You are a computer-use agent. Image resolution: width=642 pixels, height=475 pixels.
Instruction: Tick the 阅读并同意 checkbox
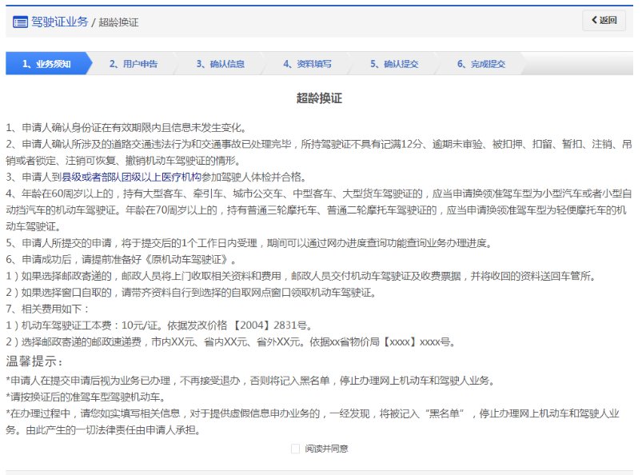[x=295, y=449]
